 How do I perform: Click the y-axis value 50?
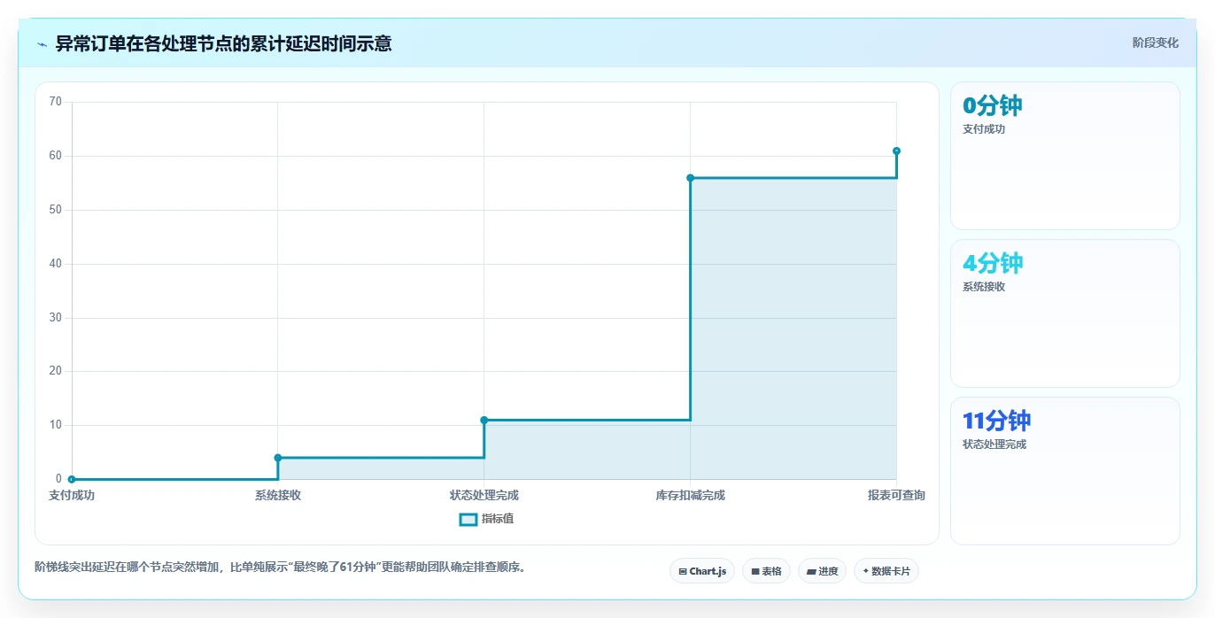56,210
